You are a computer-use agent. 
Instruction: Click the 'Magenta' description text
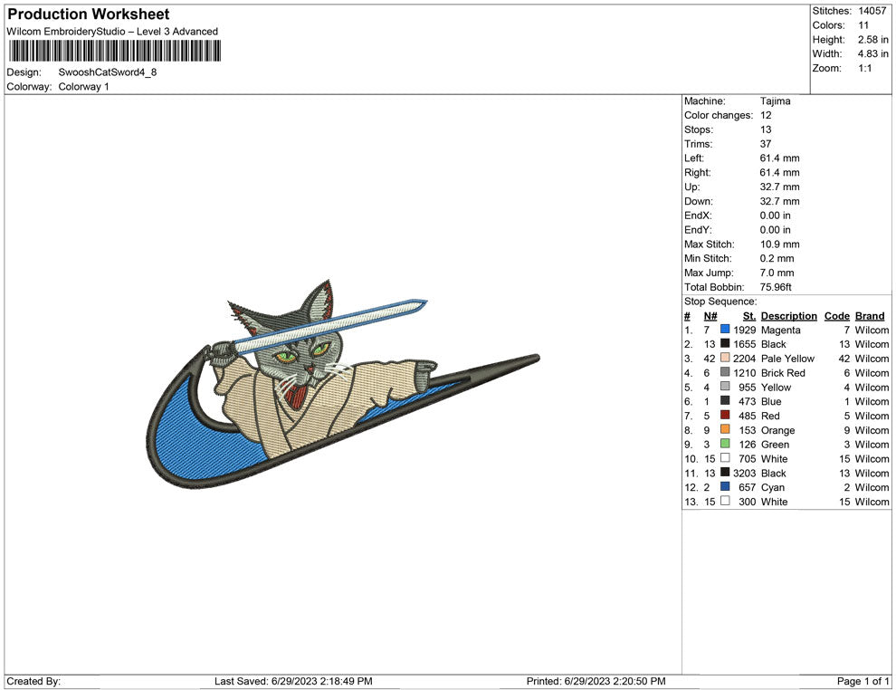780,330
